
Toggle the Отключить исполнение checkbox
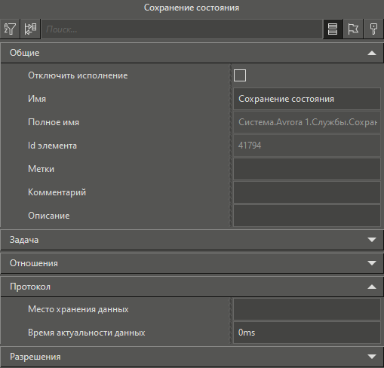coord(240,75)
